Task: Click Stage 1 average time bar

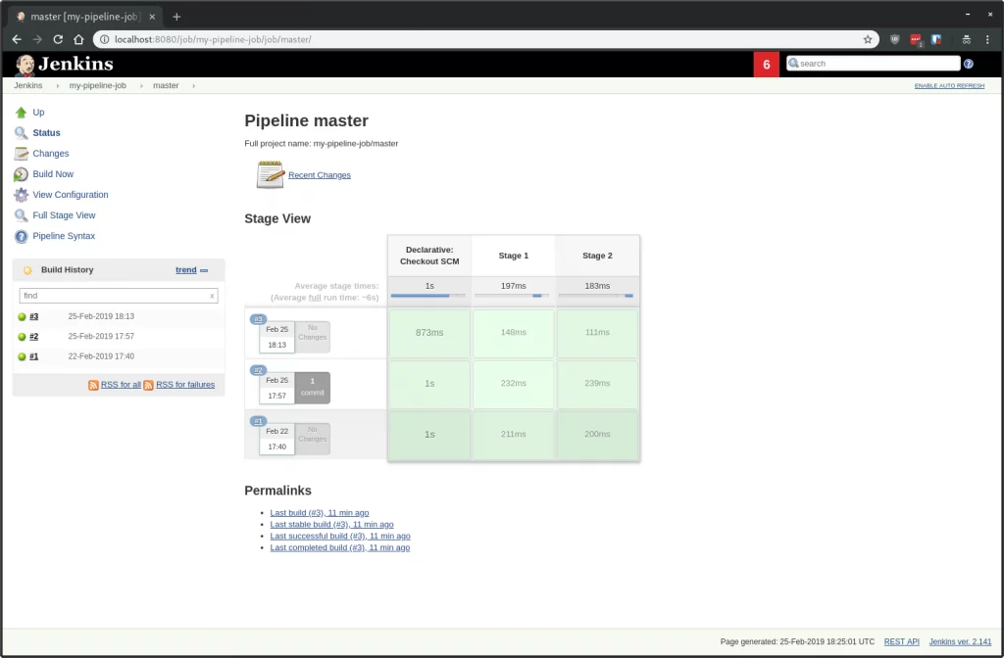Action: click(512, 296)
